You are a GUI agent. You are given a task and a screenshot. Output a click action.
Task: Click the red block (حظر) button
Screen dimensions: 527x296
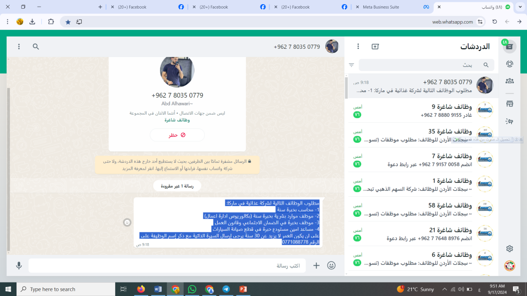177,135
